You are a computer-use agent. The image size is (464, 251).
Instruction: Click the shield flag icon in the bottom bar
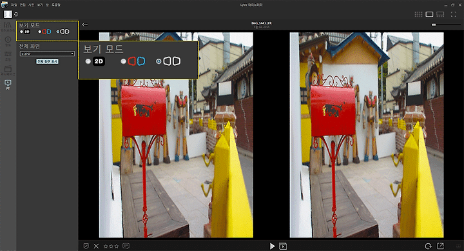(86, 246)
